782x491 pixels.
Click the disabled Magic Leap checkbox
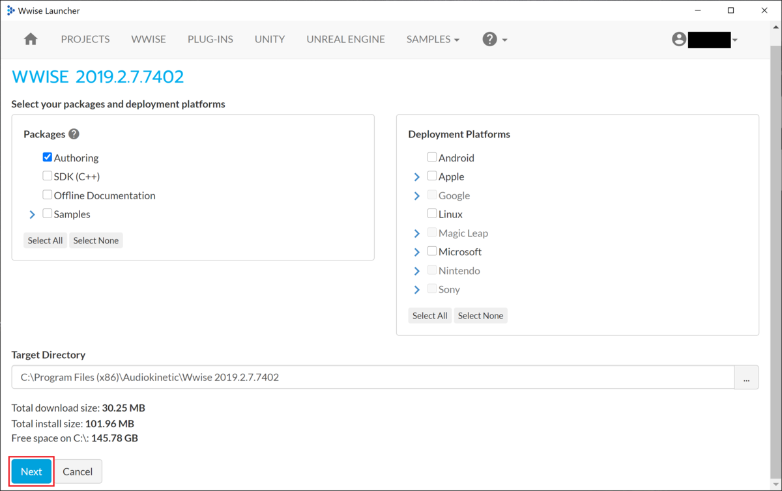tap(431, 232)
